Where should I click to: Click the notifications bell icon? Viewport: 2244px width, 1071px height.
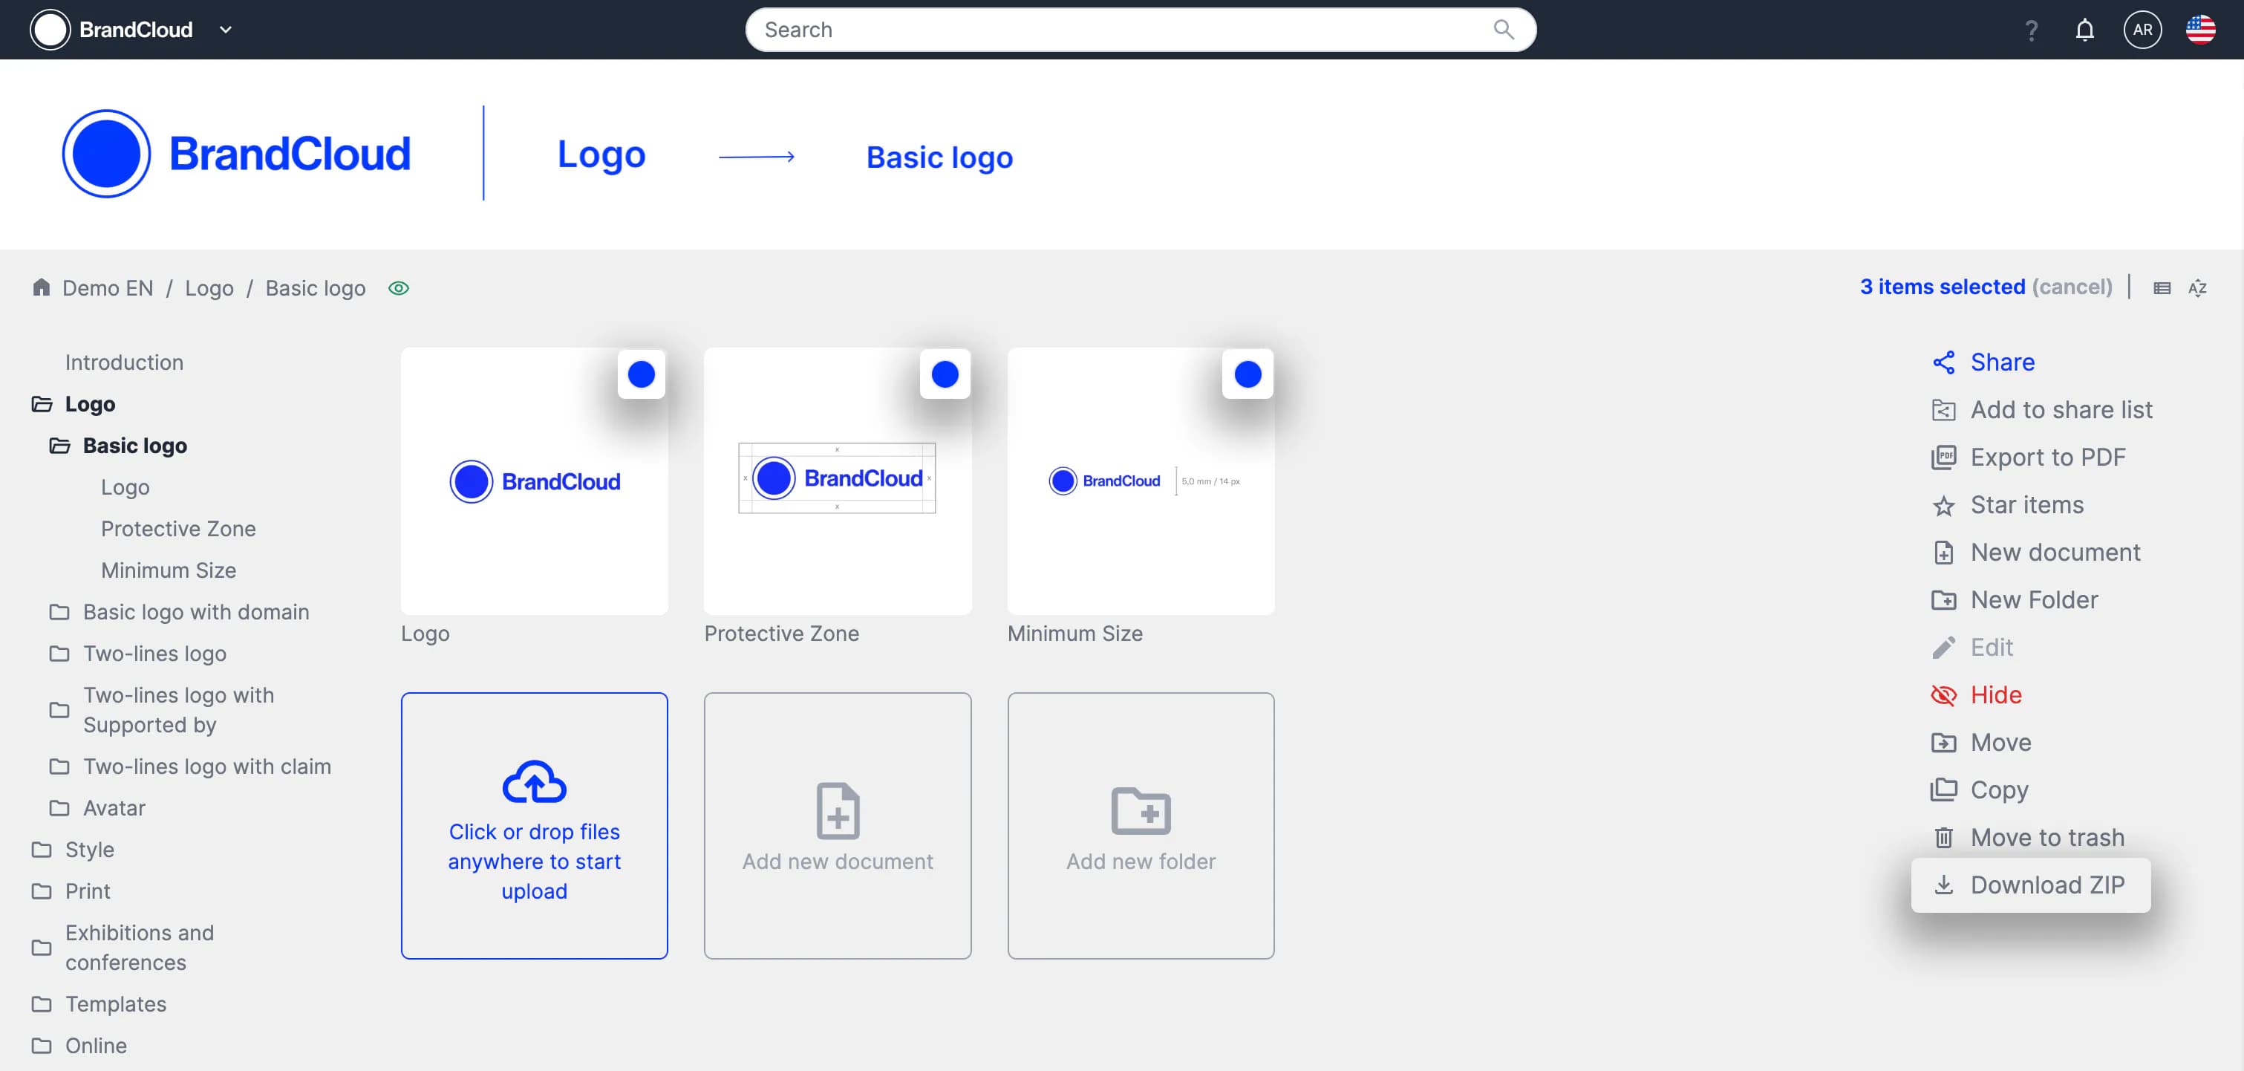point(2084,30)
